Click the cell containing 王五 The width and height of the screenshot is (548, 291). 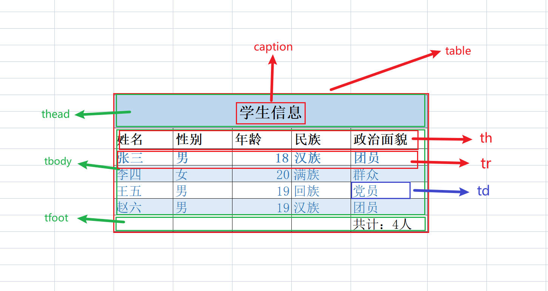pos(143,191)
